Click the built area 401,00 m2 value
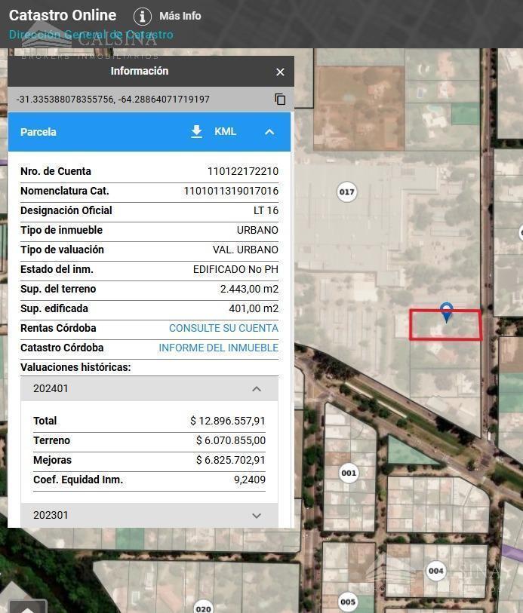Image resolution: width=523 pixels, height=613 pixels. 254,308
